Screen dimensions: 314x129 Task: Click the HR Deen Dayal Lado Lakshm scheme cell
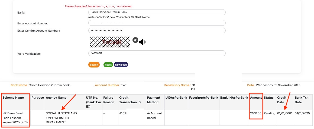pyautogui.click(x=15, y=118)
